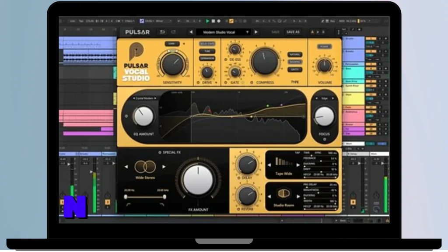Select MODERN compressor type
The height and width of the screenshot is (252, 448).
pos(294,62)
